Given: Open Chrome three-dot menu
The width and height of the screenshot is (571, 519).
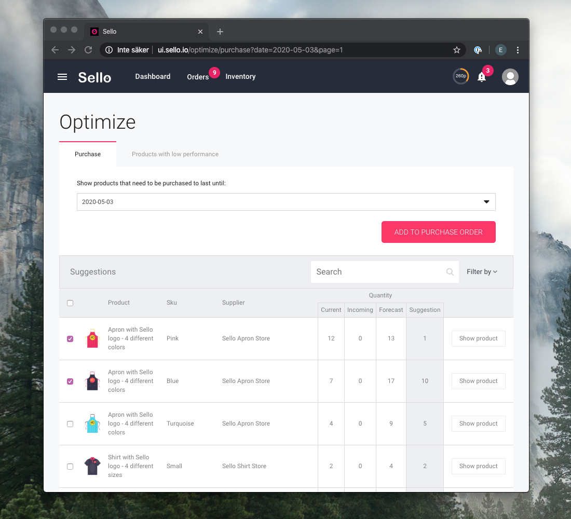Looking at the screenshot, I should [x=518, y=50].
